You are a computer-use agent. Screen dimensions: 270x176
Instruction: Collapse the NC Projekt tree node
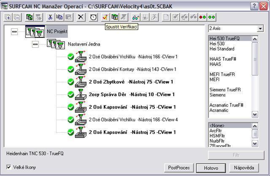[14, 32]
